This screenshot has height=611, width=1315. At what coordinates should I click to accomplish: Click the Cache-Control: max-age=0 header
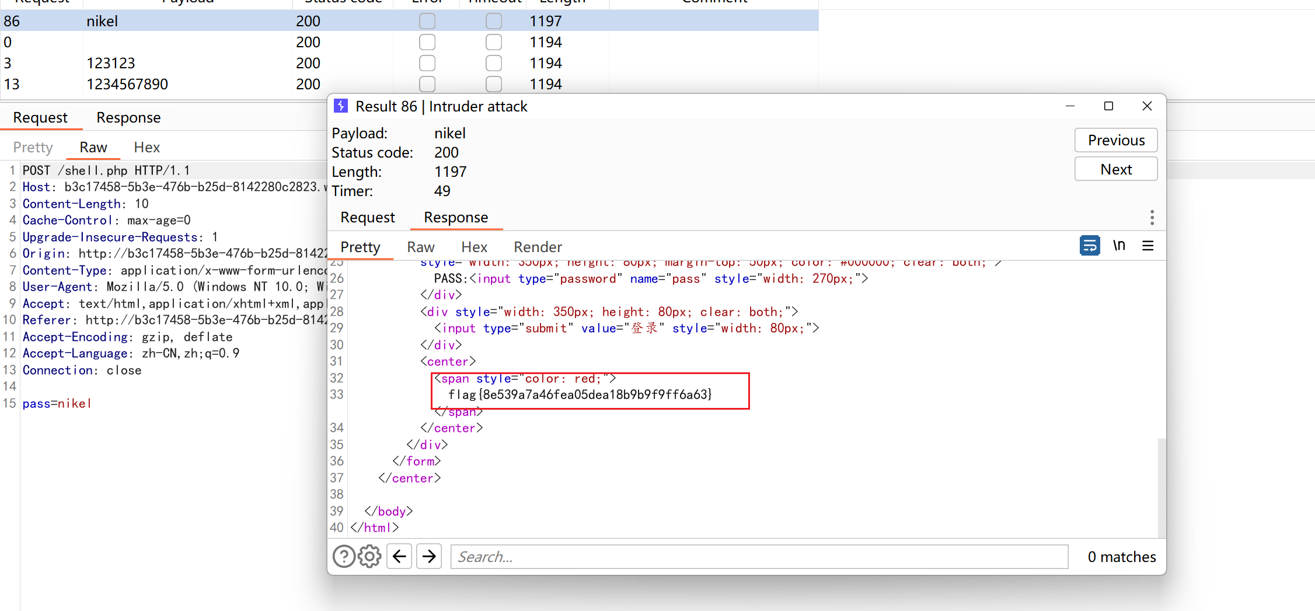coord(107,220)
